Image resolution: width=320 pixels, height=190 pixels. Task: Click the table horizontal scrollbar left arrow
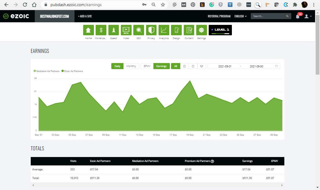click(x=33, y=185)
